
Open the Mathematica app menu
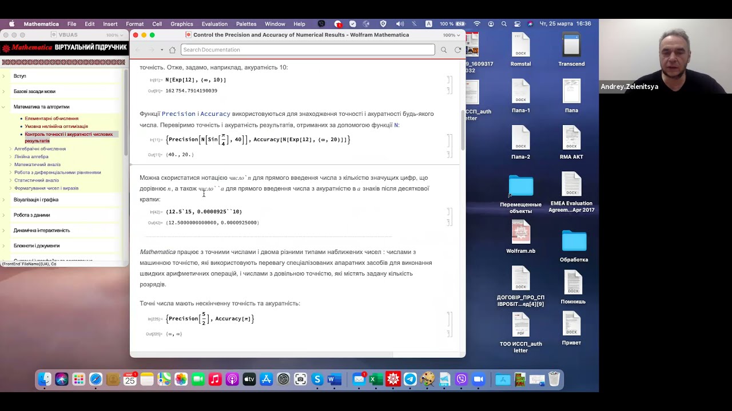point(41,24)
